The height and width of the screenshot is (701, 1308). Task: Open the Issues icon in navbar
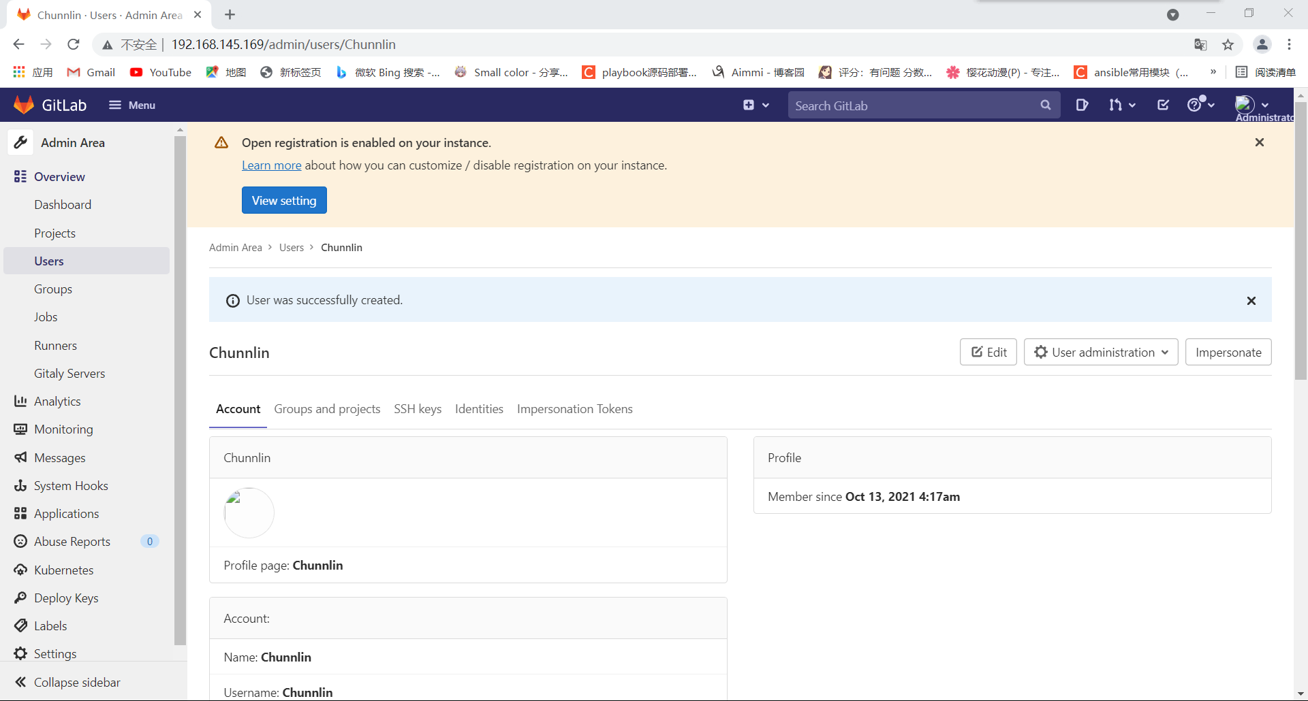pos(1082,105)
